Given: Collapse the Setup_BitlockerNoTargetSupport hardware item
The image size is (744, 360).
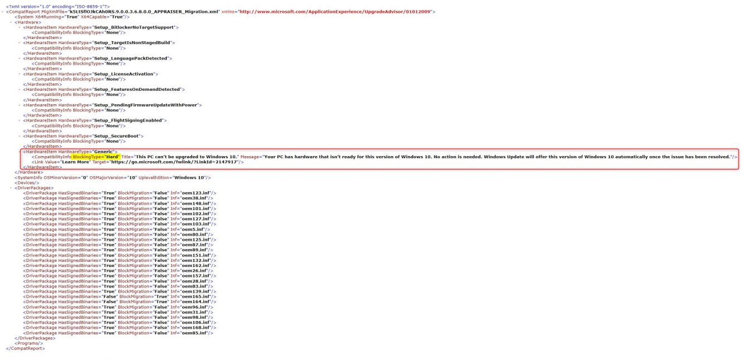Looking at the screenshot, I should pyautogui.click(x=20, y=27).
